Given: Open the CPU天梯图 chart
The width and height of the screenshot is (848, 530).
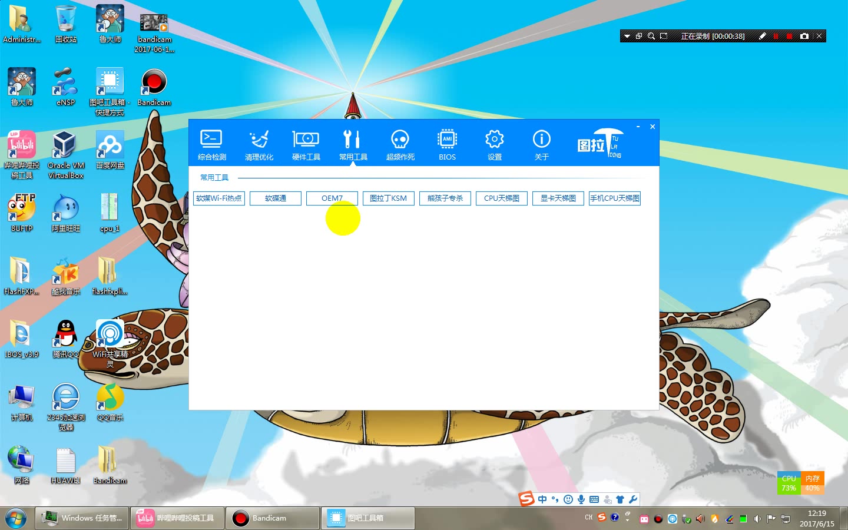Looking at the screenshot, I should coord(502,198).
